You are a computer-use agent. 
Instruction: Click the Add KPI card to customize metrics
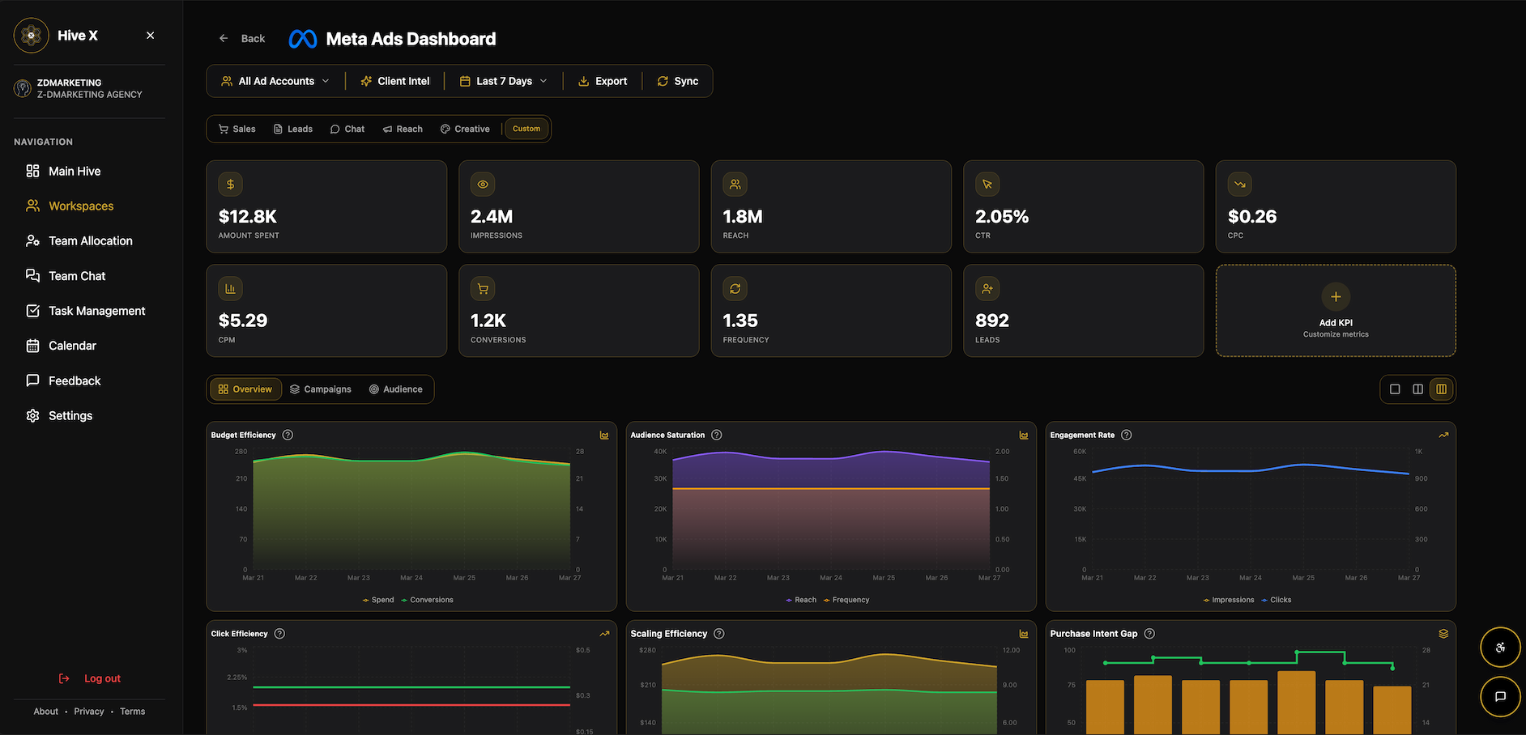[x=1335, y=310]
